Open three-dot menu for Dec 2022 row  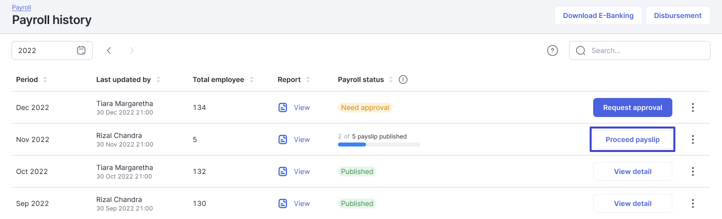click(692, 107)
